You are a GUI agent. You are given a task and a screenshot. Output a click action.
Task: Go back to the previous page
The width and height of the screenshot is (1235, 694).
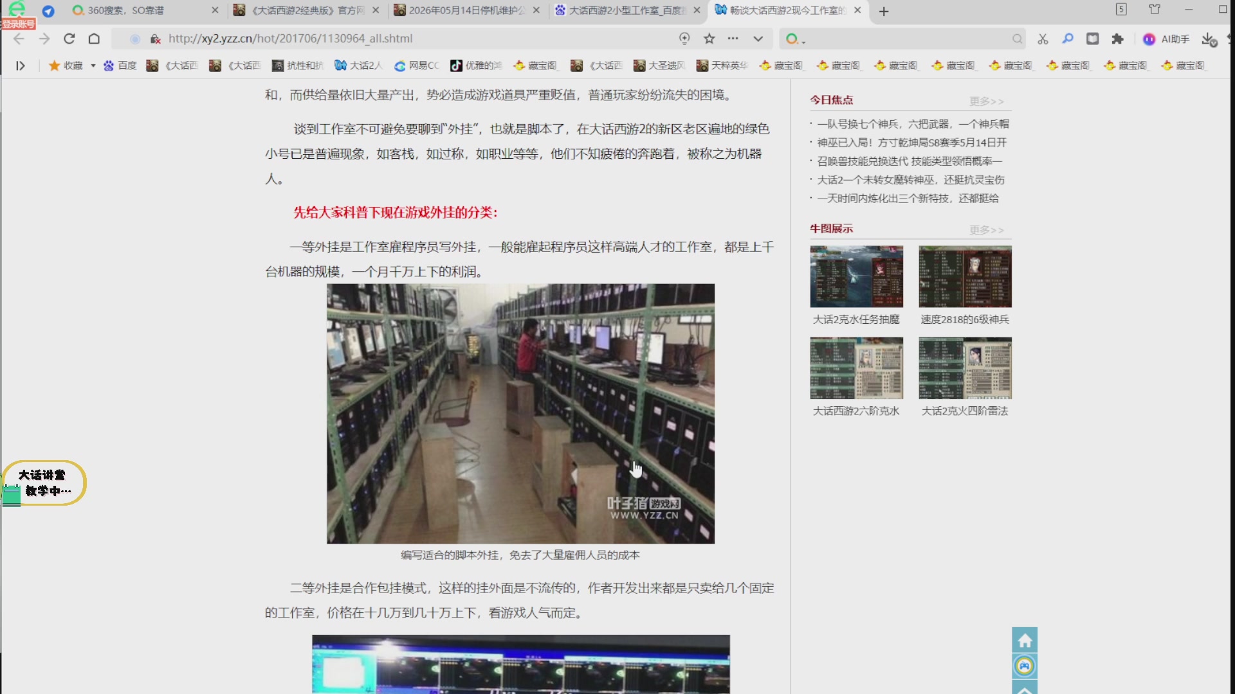coord(19,39)
